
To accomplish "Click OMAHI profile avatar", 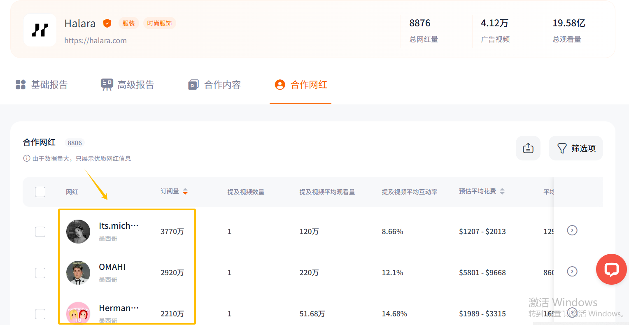I will click(x=78, y=273).
